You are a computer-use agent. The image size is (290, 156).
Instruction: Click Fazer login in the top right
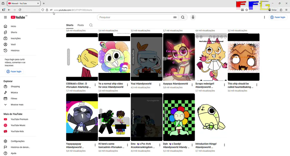[x=278, y=17]
